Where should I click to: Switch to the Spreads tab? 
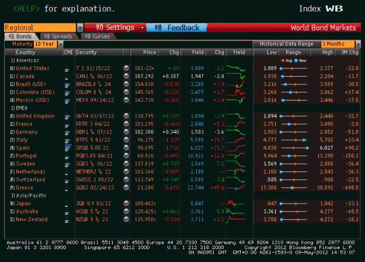tap(58, 36)
